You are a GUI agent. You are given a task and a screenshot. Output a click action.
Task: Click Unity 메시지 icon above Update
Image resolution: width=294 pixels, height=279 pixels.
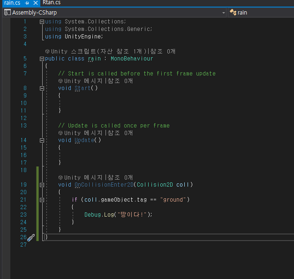coord(60,133)
